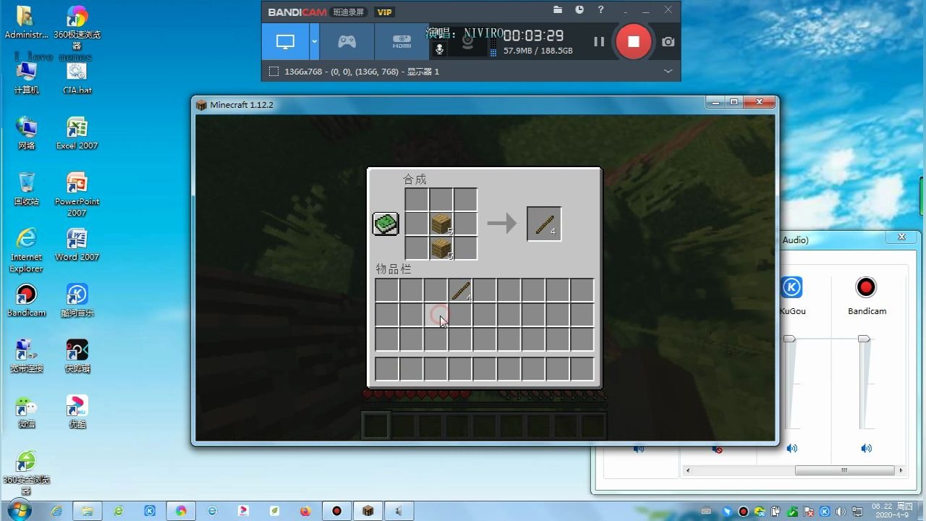The width and height of the screenshot is (926, 521).
Task: Mute Bandicam in Volume Mixer
Action: coord(866,449)
